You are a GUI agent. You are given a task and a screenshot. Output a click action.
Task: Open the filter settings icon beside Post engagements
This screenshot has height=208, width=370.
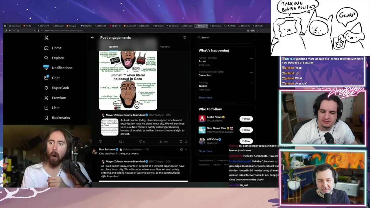(x=185, y=37)
